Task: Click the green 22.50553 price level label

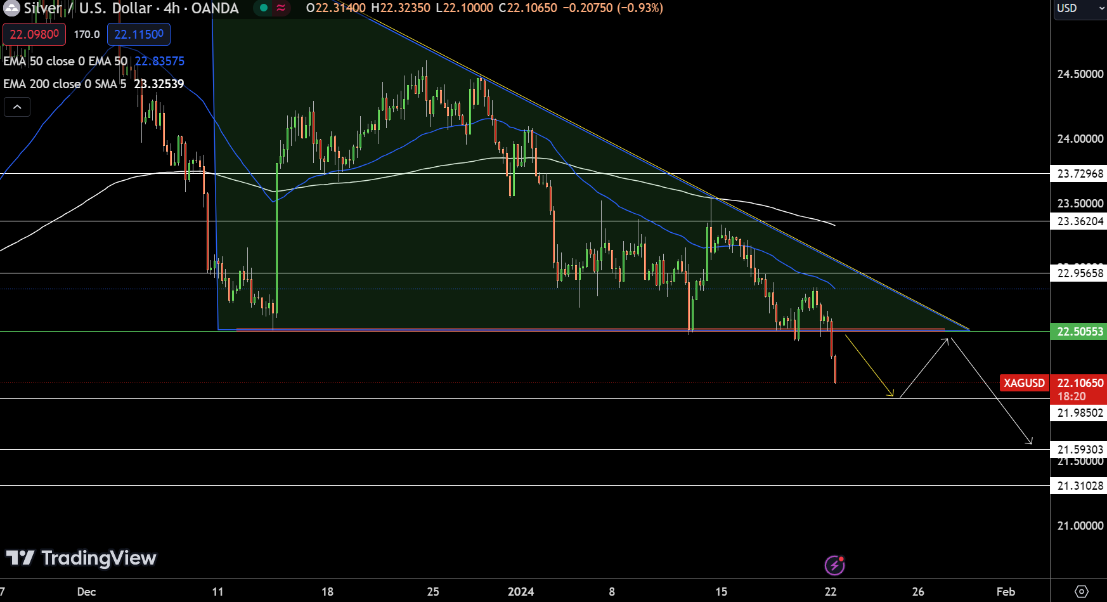Action: (1079, 331)
